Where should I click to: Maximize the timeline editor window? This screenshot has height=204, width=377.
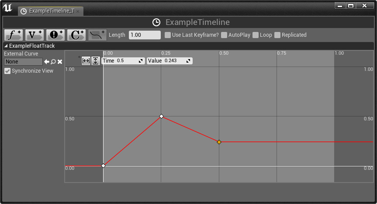point(351,6)
